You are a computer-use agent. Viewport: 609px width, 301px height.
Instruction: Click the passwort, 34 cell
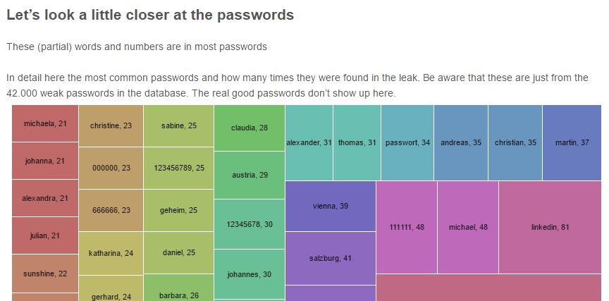(407, 142)
